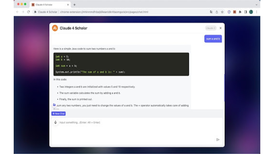Open a new browser tab with plus

click(75, 5)
